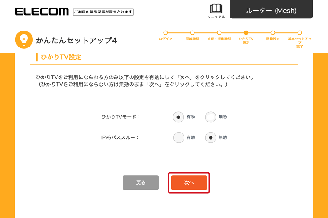Screen dimensions: 328x218
Task: Click the ログイン step label text
Action: point(166,39)
